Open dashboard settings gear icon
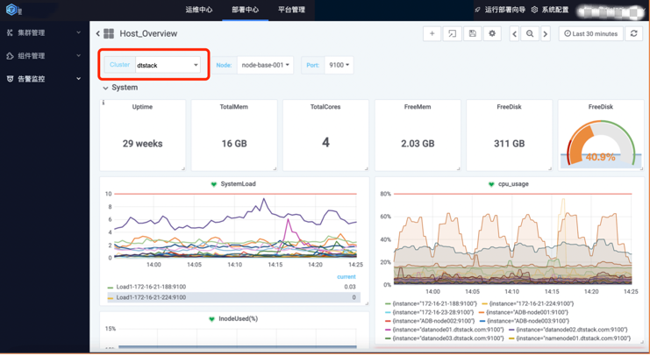 coord(492,34)
